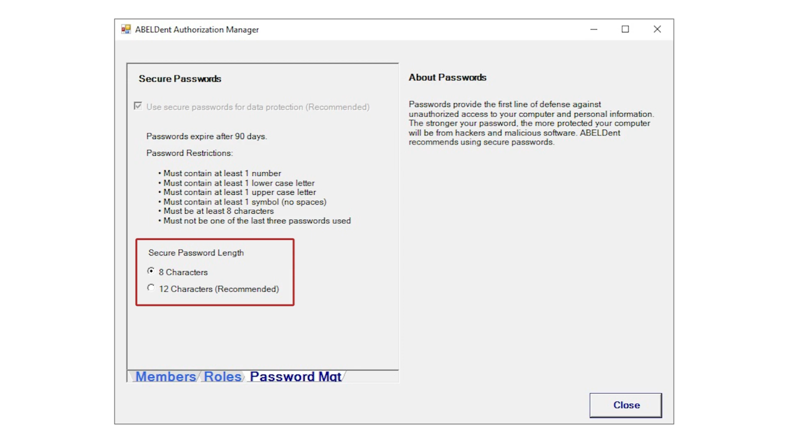Enable the 'Use secure passwords for data protection' checkbox
788x443 pixels.
pyautogui.click(x=137, y=106)
